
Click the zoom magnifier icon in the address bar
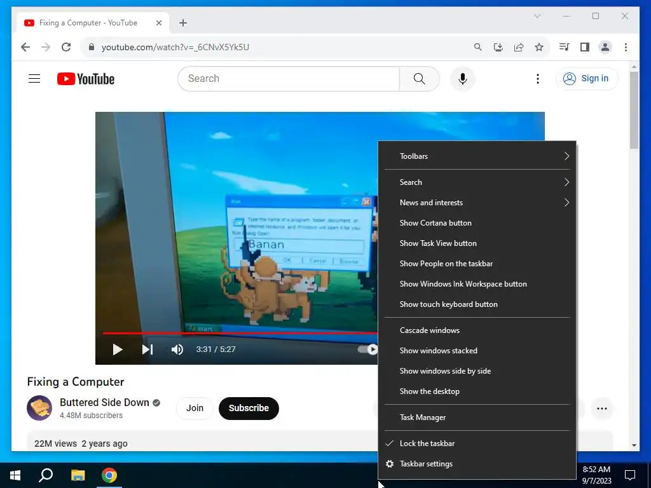478,47
